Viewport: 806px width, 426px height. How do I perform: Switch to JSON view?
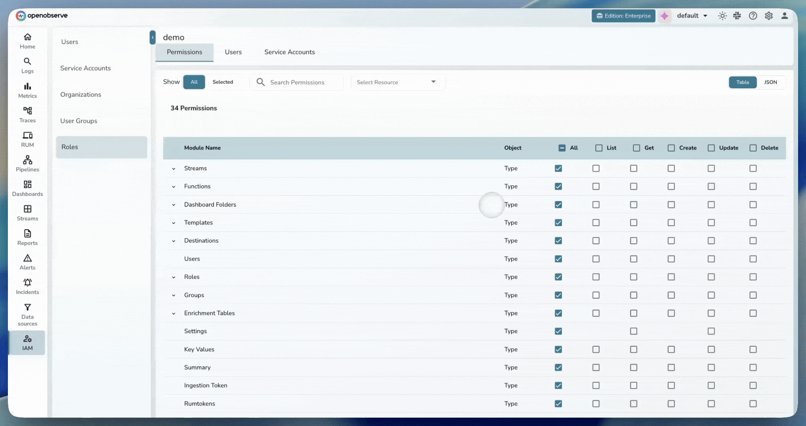tap(770, 82)
